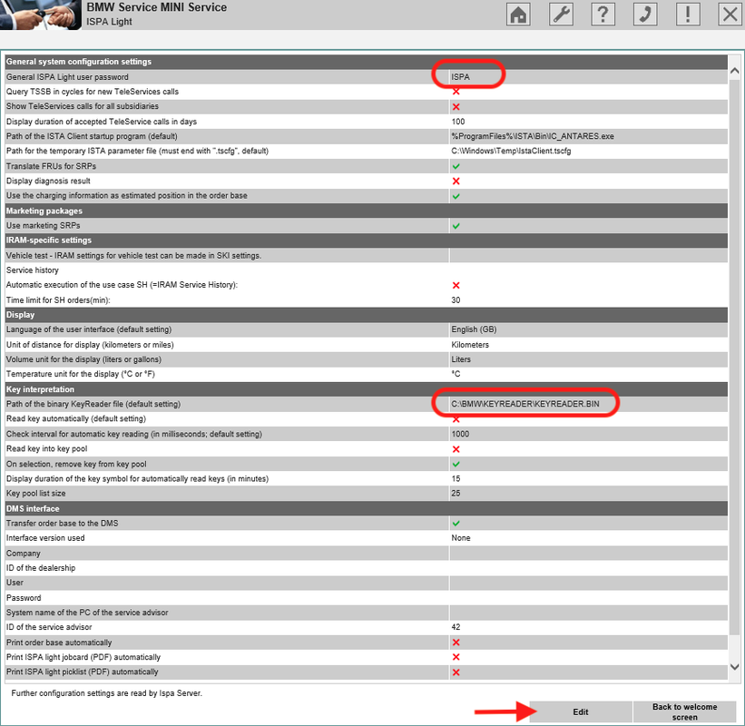Viewport: 745px width, 726px height.
Task: Click DMS interface section header
Action: 367,509
